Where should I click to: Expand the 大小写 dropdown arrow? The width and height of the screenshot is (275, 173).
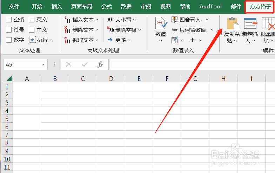pos(134,20)
